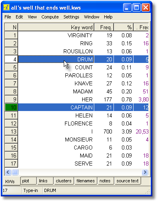The image size is (158, 202).
Task: Switch to the filenames tab
Action: coord(85,181)
